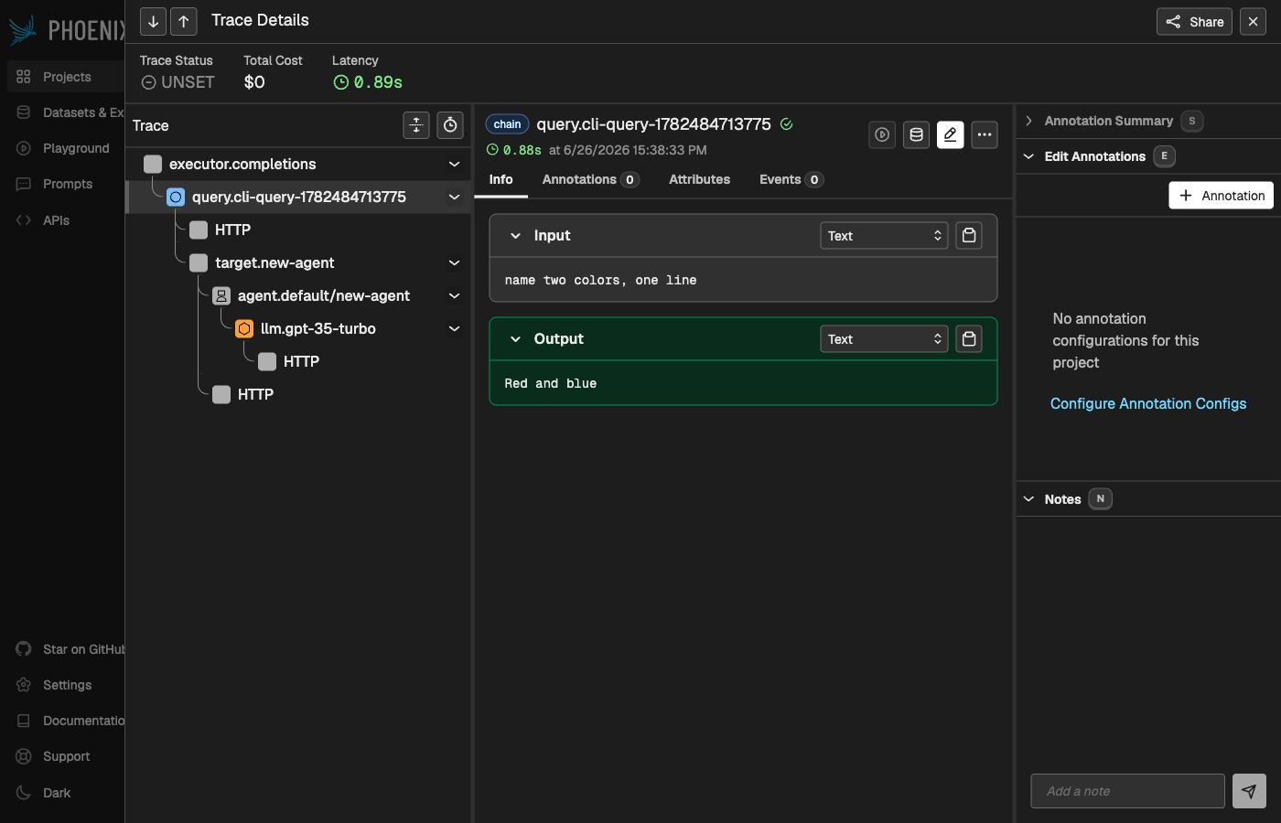Collapse agent.default/new-agent tree node chevron
This screenshot has height=823, width=1281.
[454, 295]
